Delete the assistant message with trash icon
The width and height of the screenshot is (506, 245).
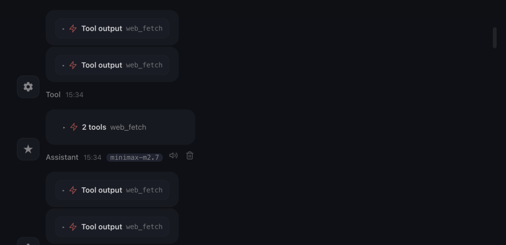[x=190, y=156]
